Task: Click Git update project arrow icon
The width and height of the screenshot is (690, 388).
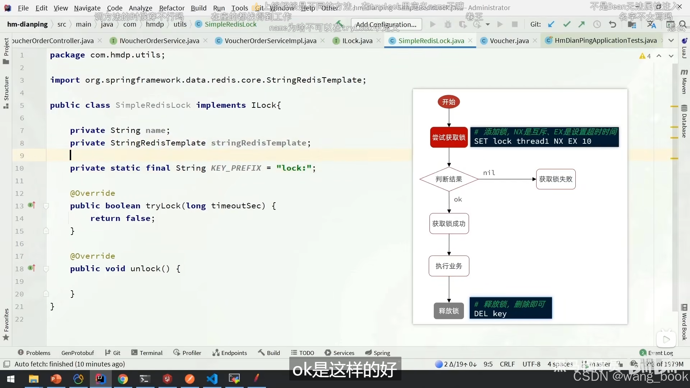Action: point(551,24)
